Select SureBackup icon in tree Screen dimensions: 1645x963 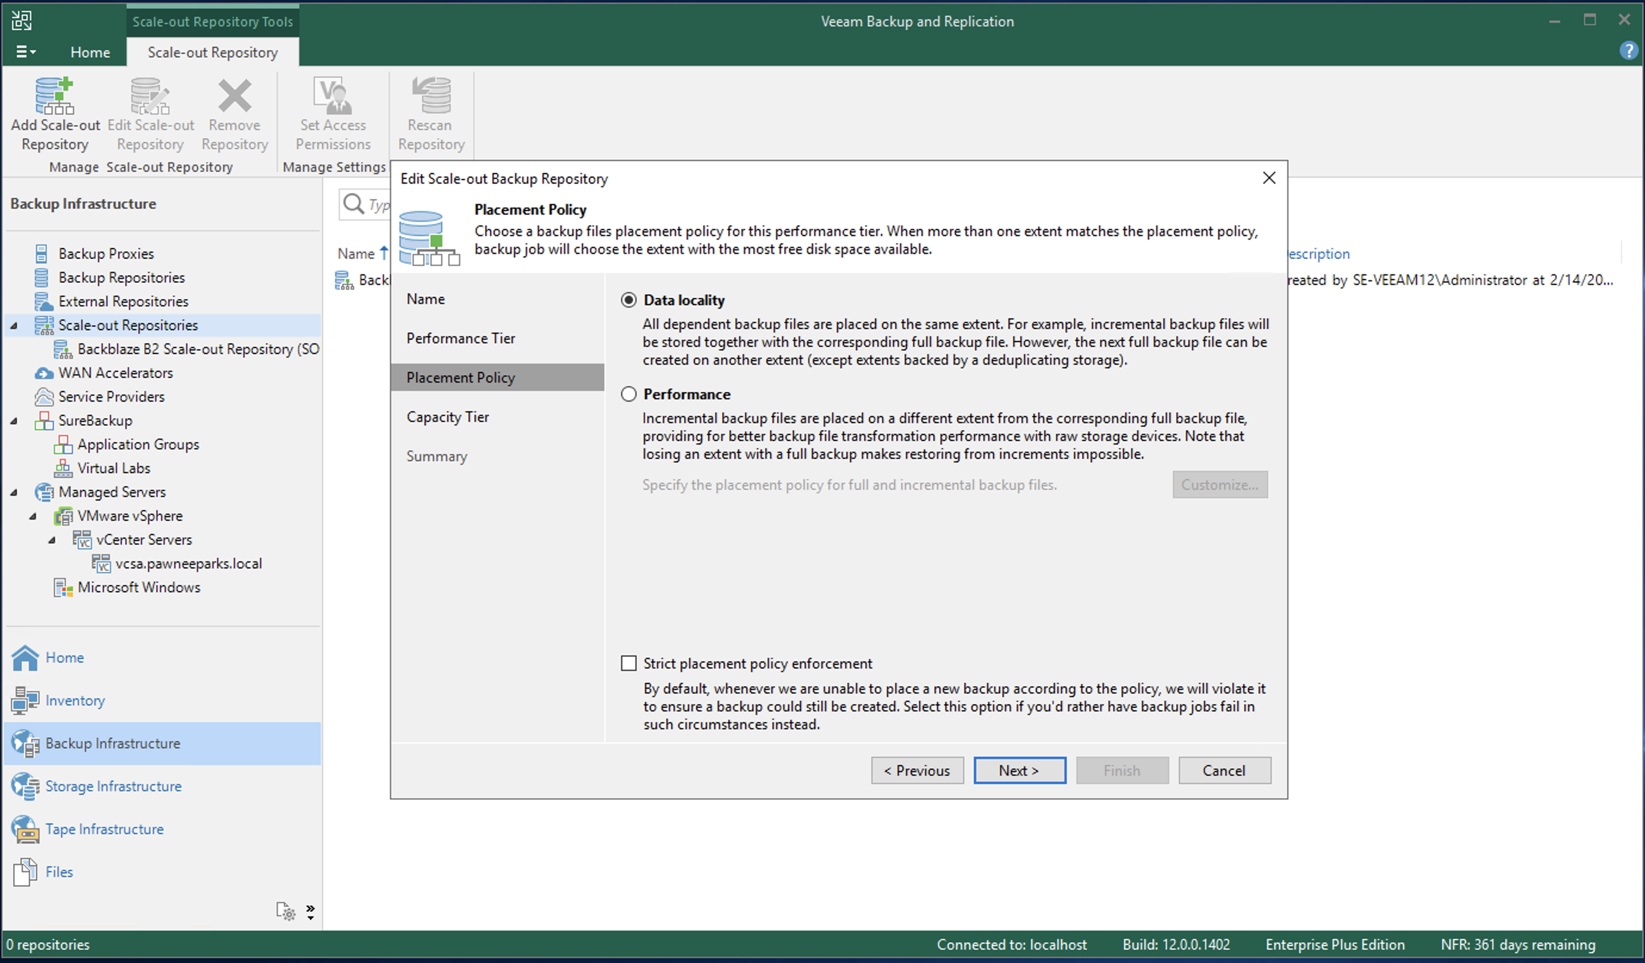tap(44, 421)
